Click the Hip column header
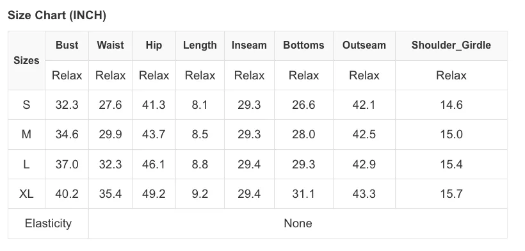The height and width of the screenshot is (251, 525). click(154, 45)
